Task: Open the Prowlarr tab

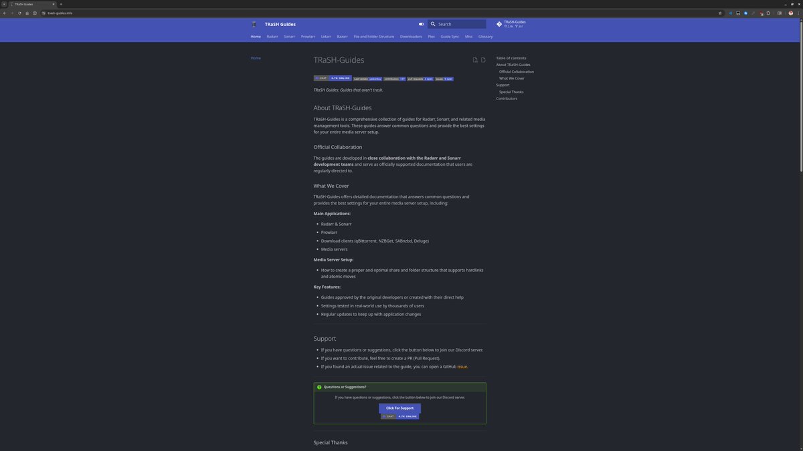Action: pyautogui.click(x=308, y=37)
